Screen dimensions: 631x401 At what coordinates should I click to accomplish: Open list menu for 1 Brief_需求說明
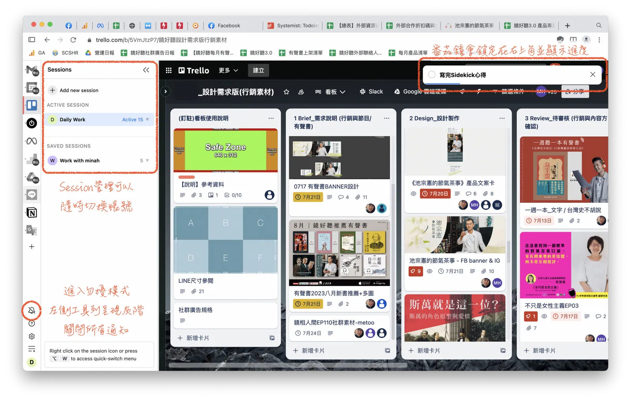click(386, 118)
